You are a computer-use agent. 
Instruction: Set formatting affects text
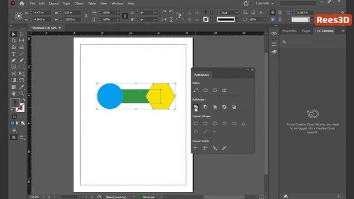click(x=20, y=117)
